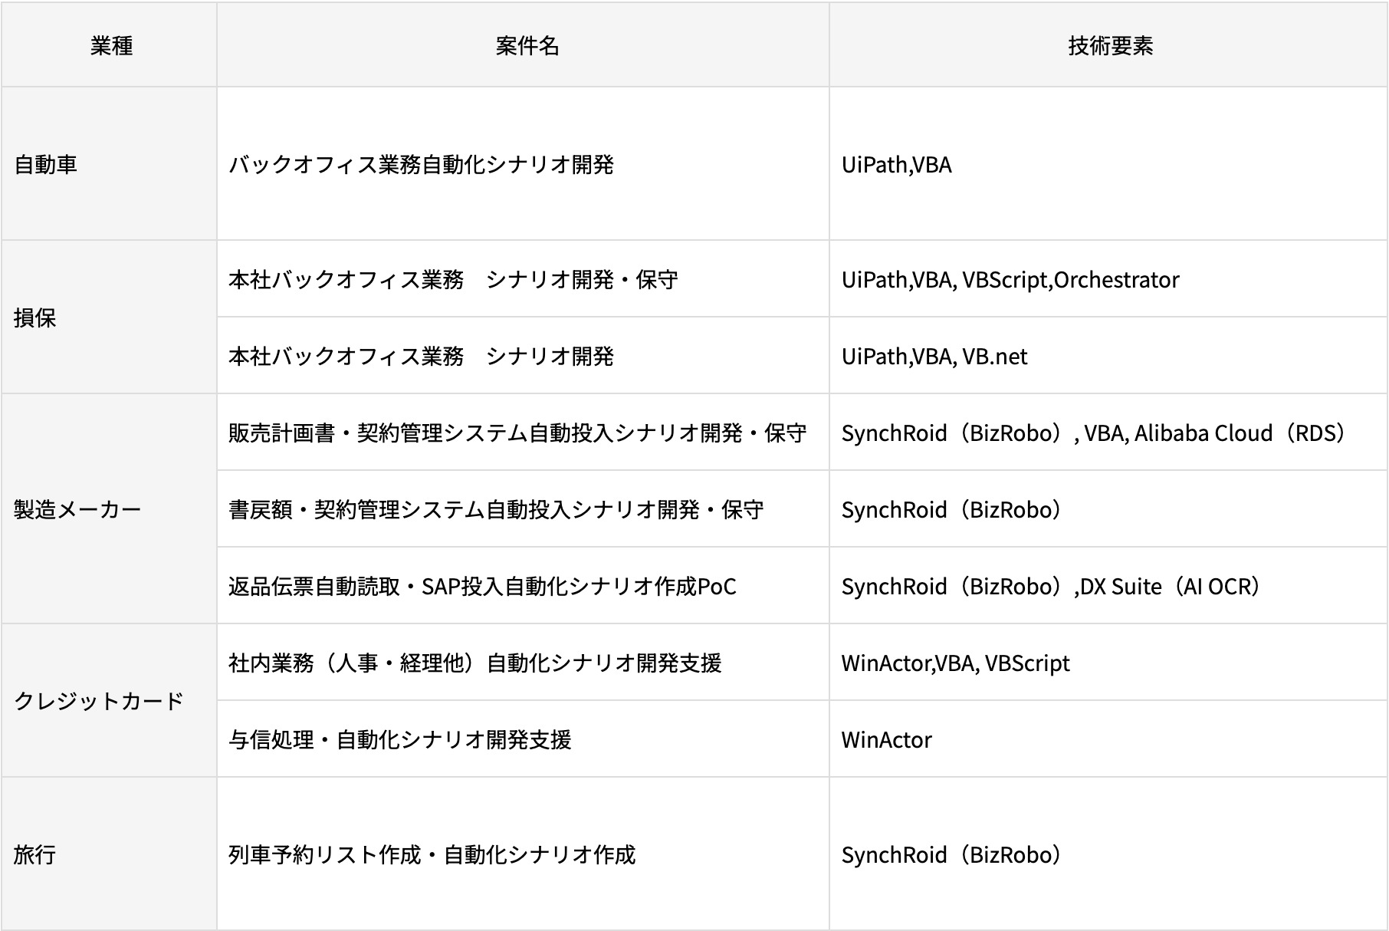Click the 技術要素 column header
The image size is (1389, 931).
(x=1110, y=46)
